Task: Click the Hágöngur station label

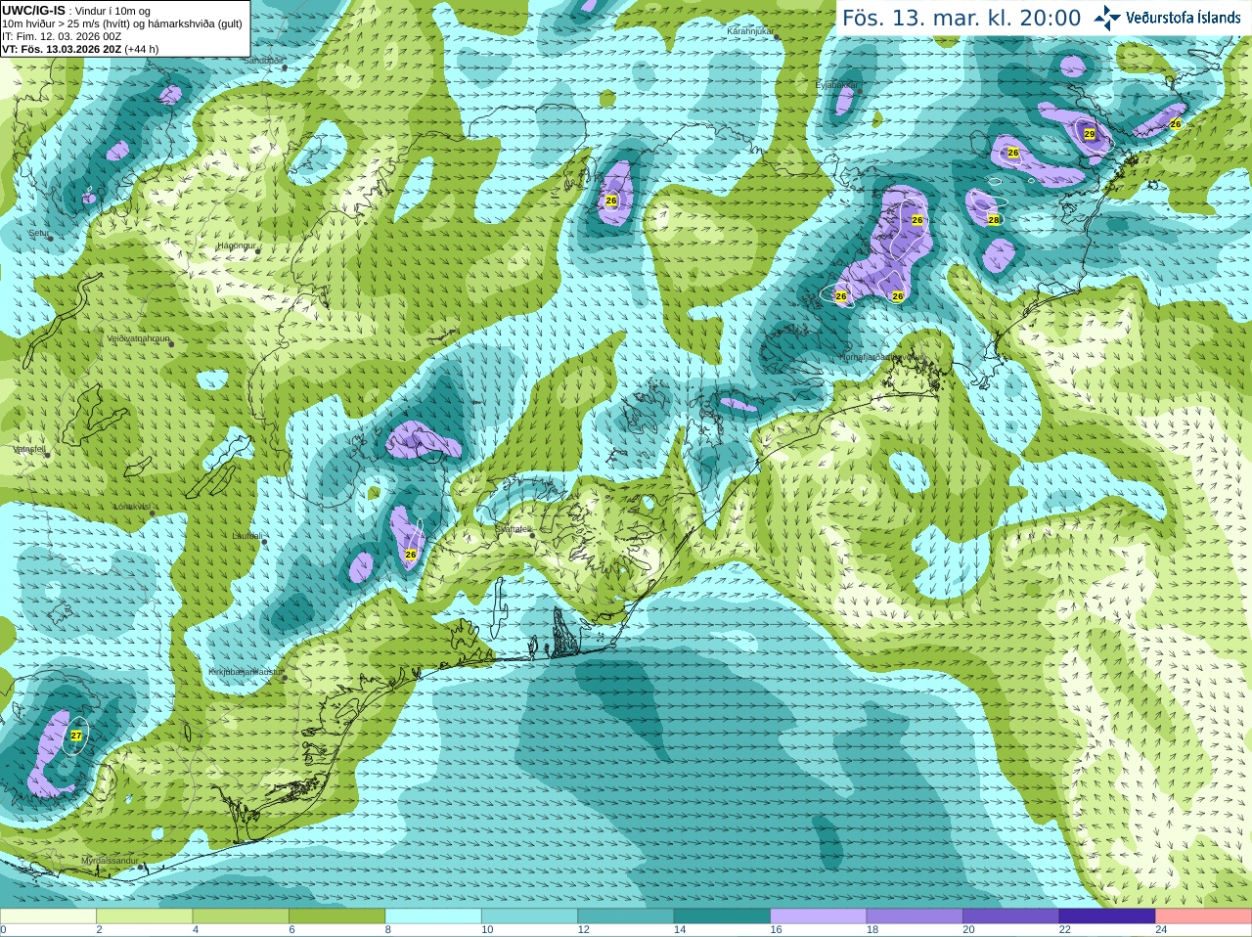Action: pyautogui.click(x=236, y=246)
